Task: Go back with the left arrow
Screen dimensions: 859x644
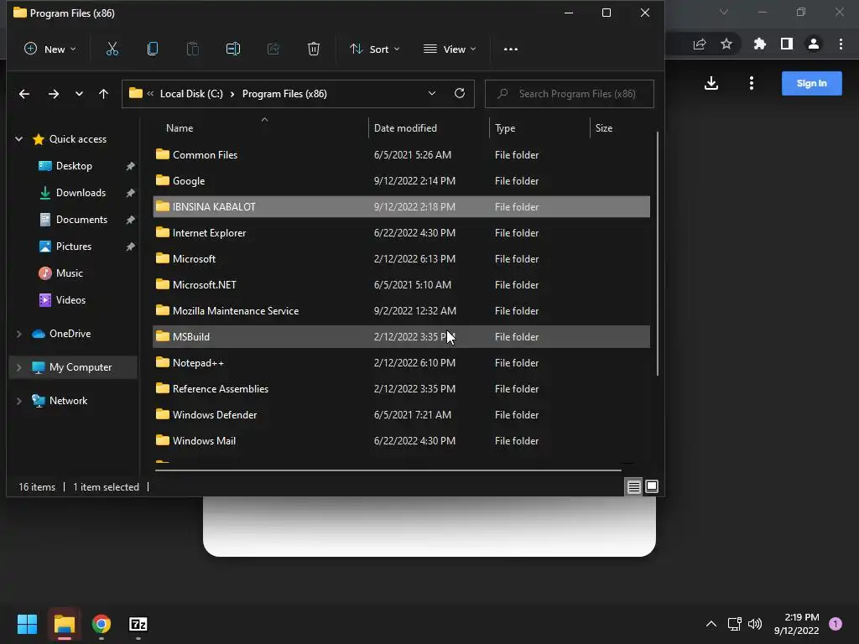Action: coord(24,94)
